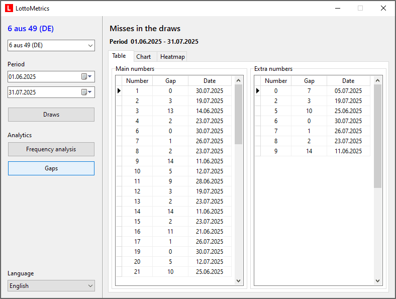
Task: Sort Extra numbers by Number column header
Action: point(276,81)
